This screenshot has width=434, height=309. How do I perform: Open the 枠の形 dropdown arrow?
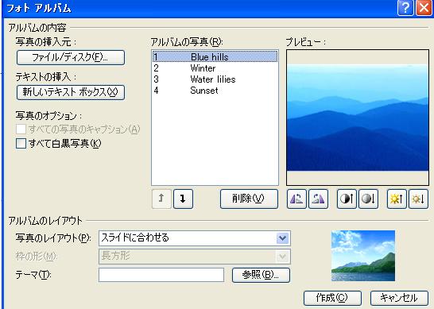click(x=283, y=257)
